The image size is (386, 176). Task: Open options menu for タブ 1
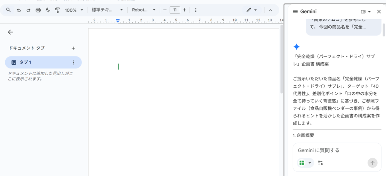coord(74,62)
